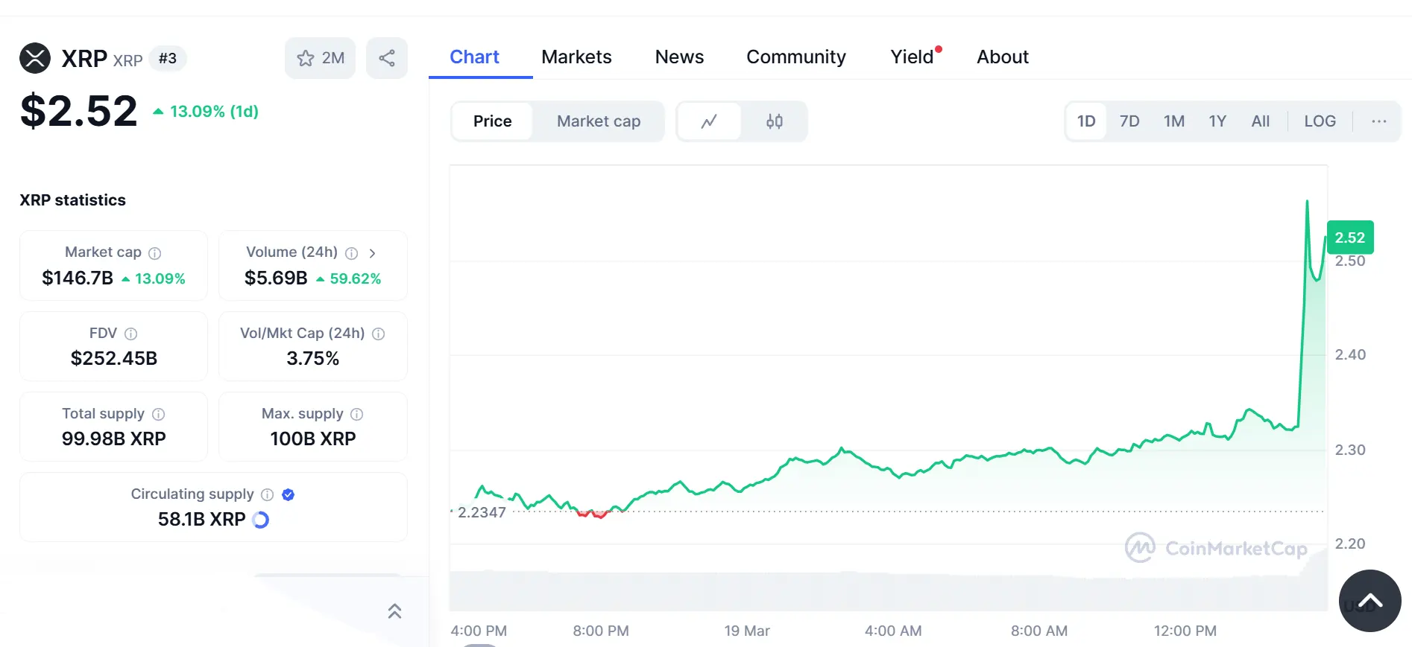This screenshot has height=647, width=1412.
Task: Open the News tab
Action: click(679, 57)
